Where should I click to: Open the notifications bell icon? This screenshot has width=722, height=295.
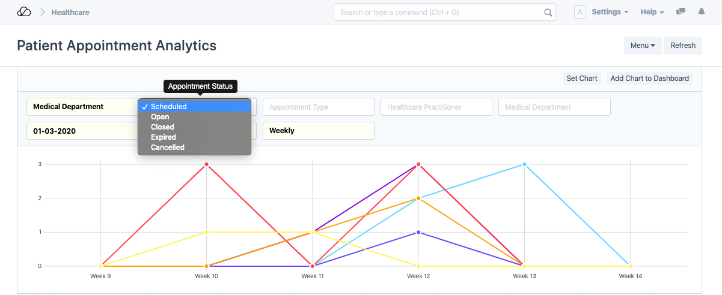pyautogui.click(x=701, y=12)
